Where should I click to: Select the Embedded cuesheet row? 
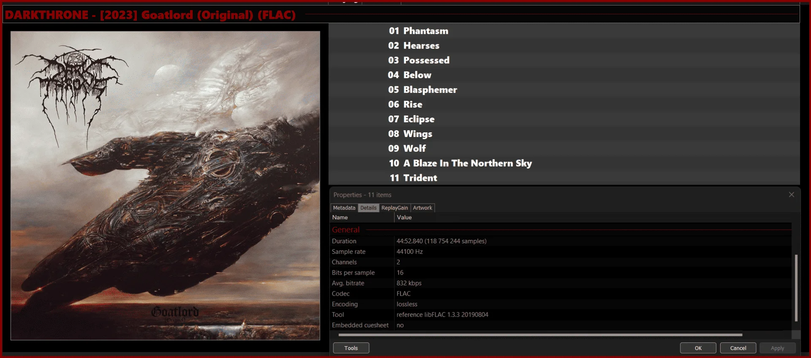pyautogui.click(x=561, y=326)
